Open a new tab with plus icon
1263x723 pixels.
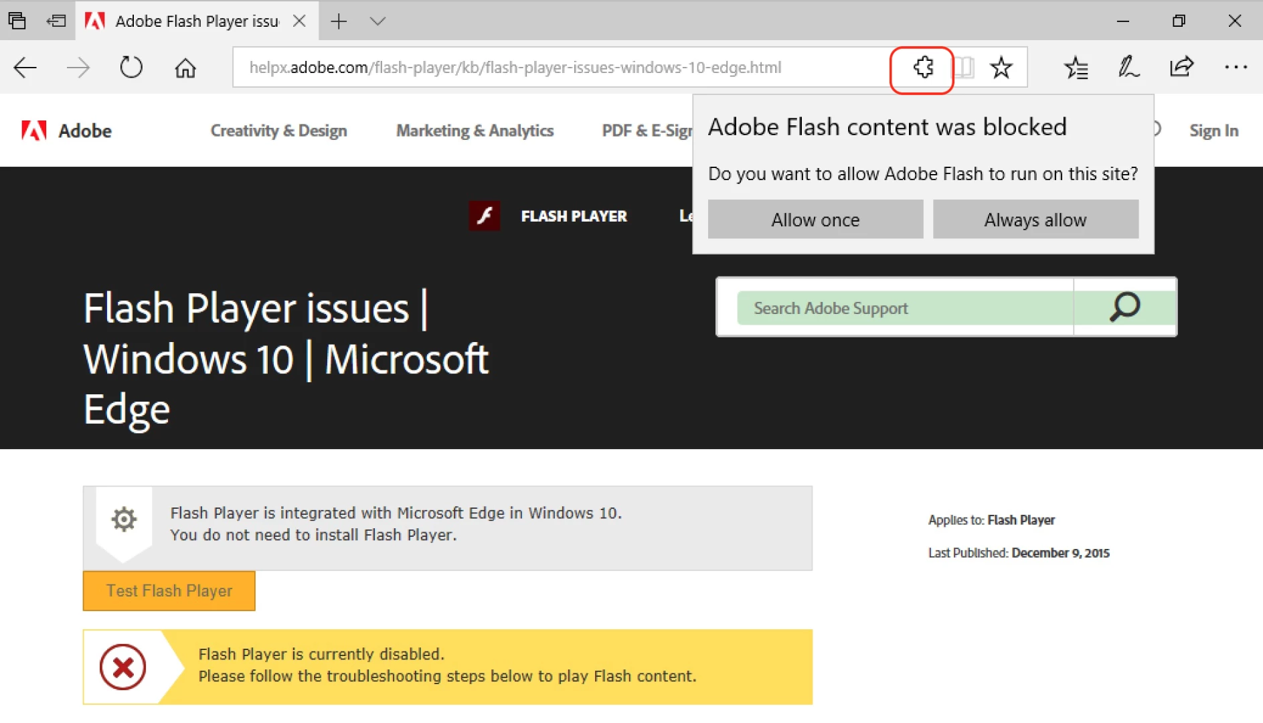[339, 21]
